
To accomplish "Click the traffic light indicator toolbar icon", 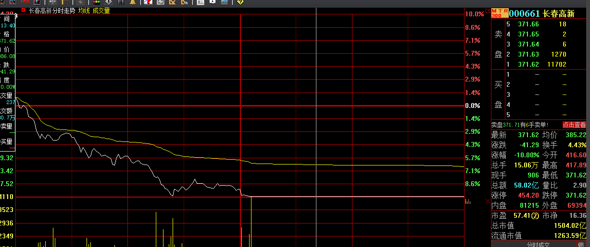I will click(x=96, y=2).
